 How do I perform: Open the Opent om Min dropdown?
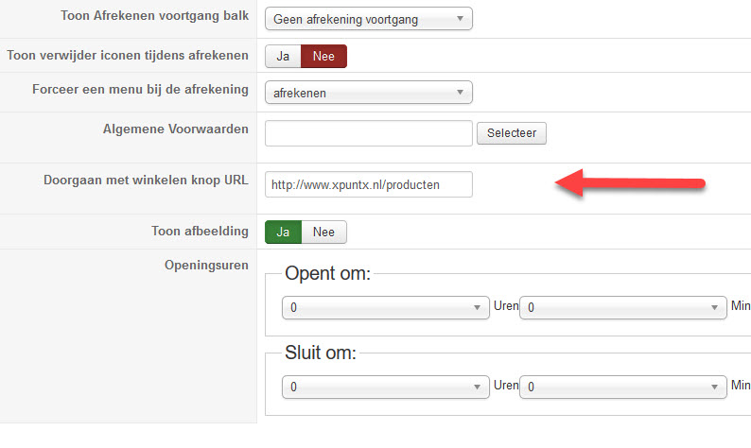(623, 307)
